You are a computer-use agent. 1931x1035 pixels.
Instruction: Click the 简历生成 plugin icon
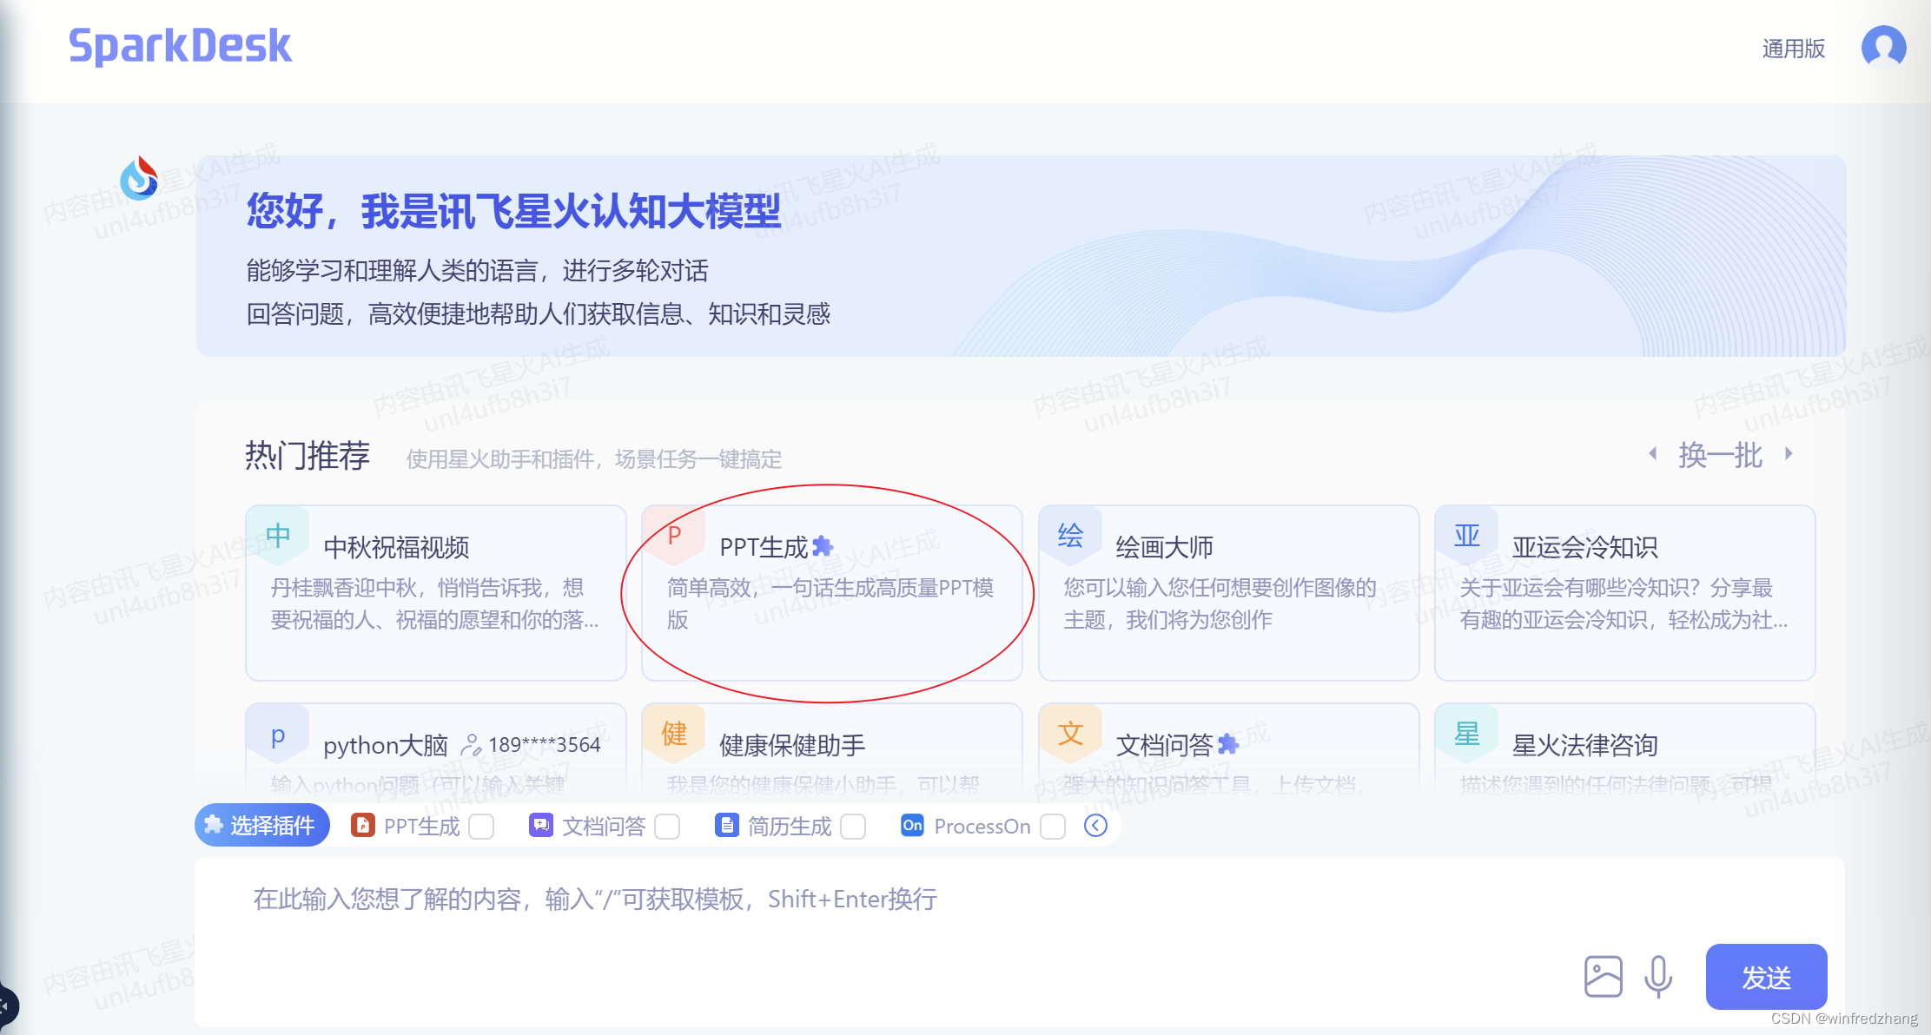[726, 825]
